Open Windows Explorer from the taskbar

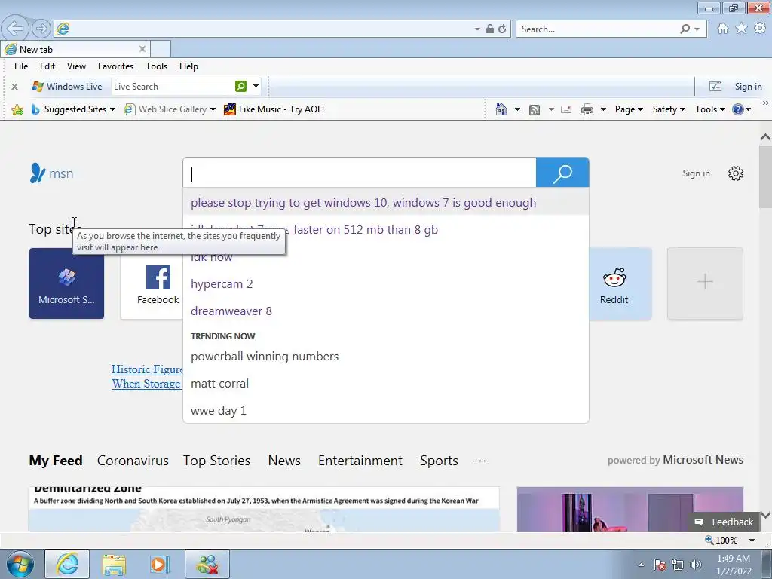pyautogui.click(x=114, y=565)
